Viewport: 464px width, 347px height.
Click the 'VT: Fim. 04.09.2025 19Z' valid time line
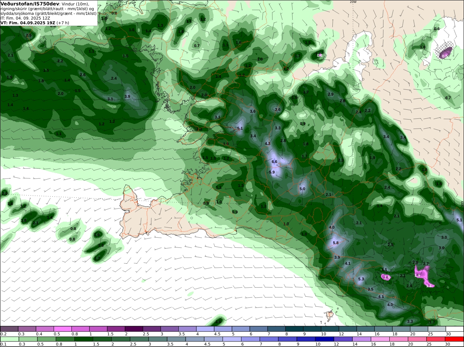pos(28,22)
